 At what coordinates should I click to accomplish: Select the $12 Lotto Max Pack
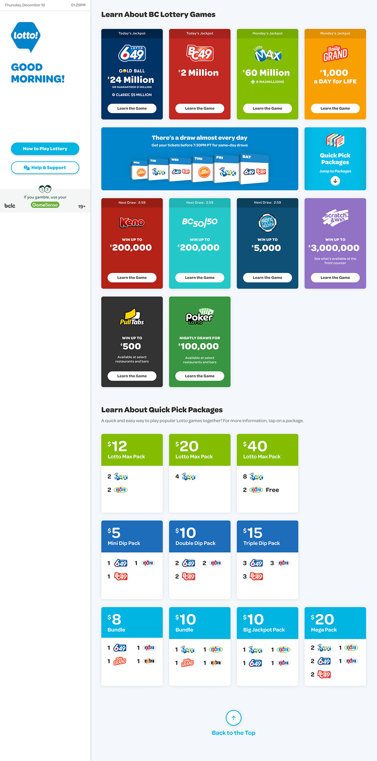tap(132, 473)
